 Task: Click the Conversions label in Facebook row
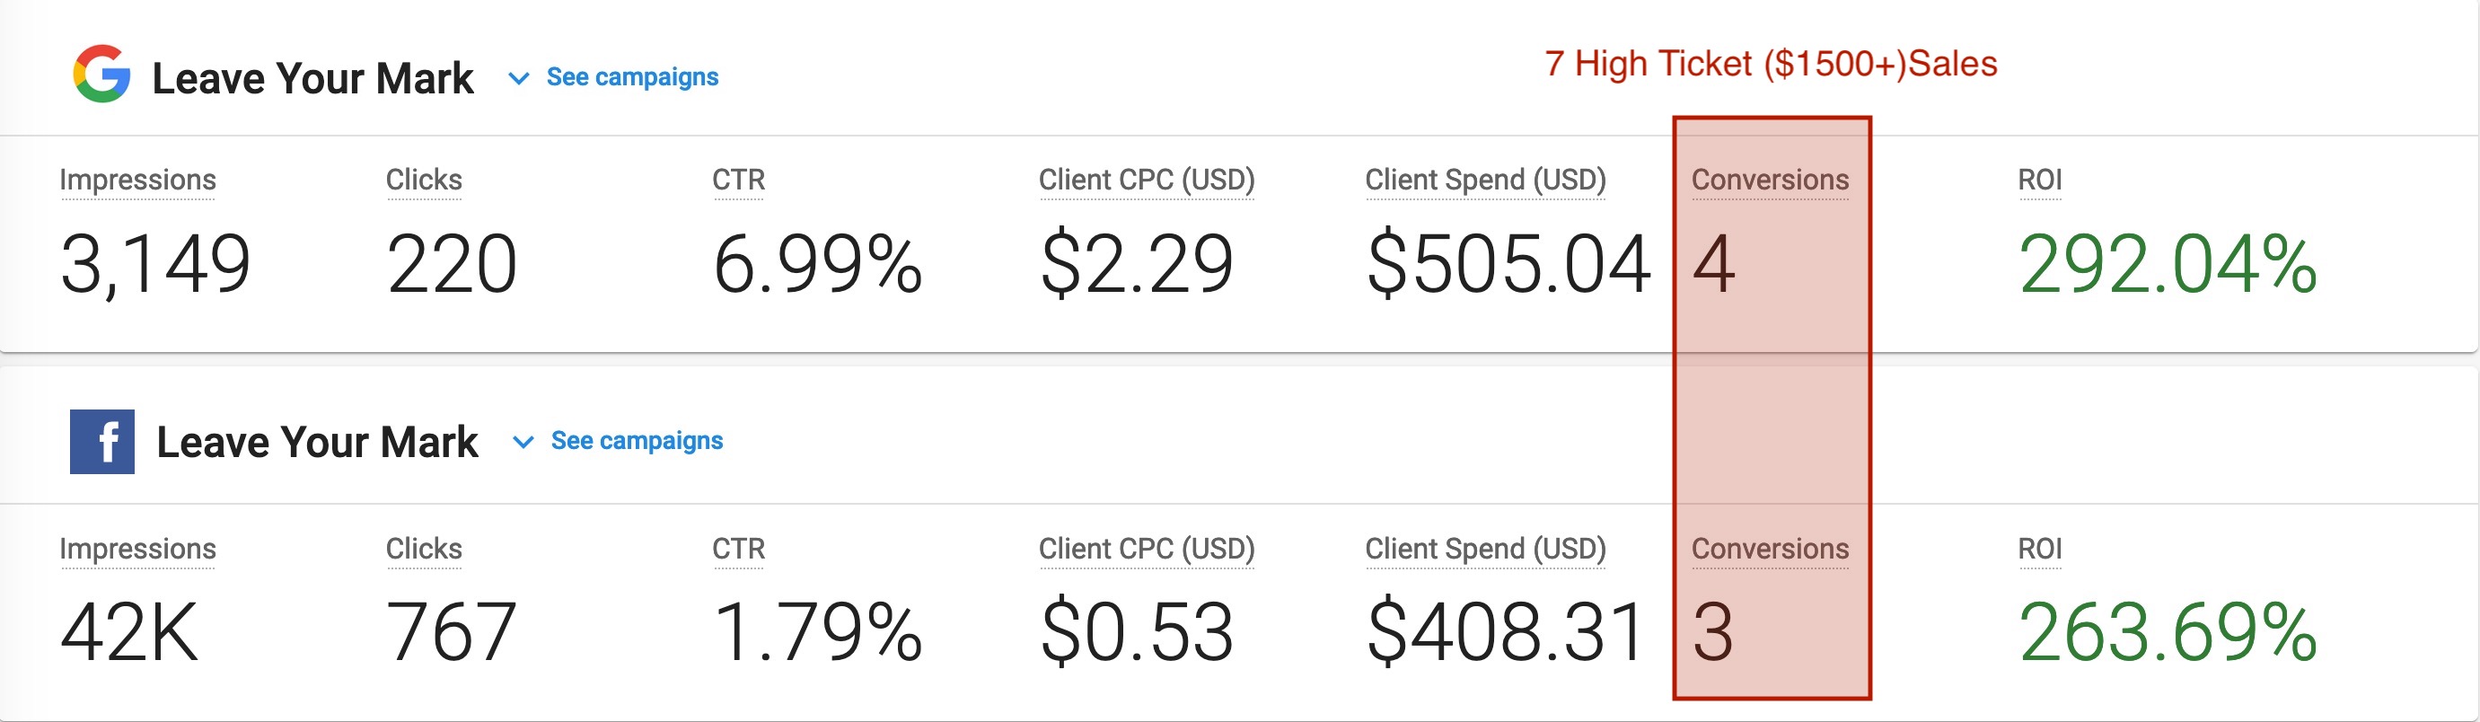pyautogui.click(x=1770, y=549)
